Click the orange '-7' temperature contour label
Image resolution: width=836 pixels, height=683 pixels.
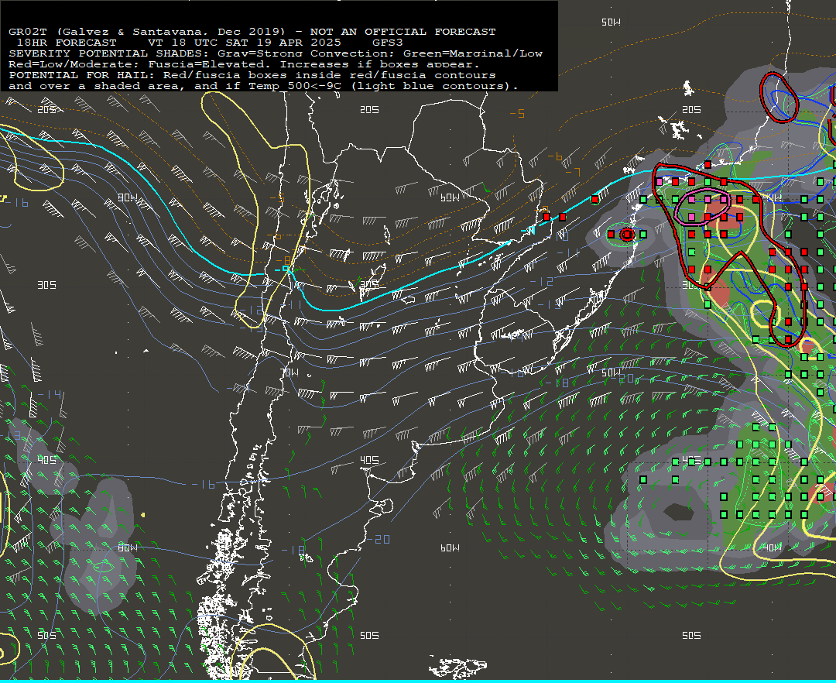[573, 172]
